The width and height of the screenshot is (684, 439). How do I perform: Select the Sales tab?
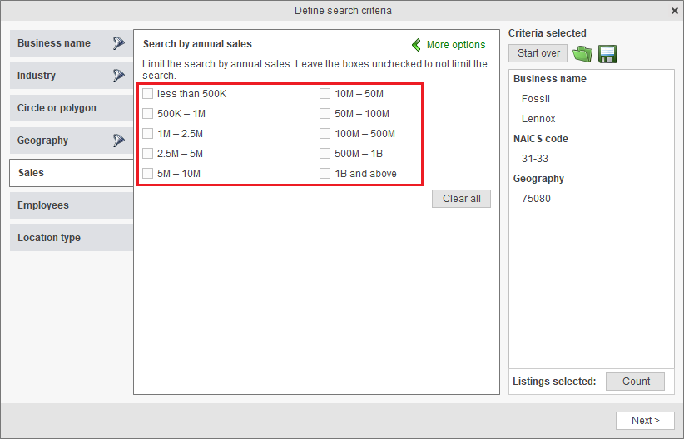point(72,173)
